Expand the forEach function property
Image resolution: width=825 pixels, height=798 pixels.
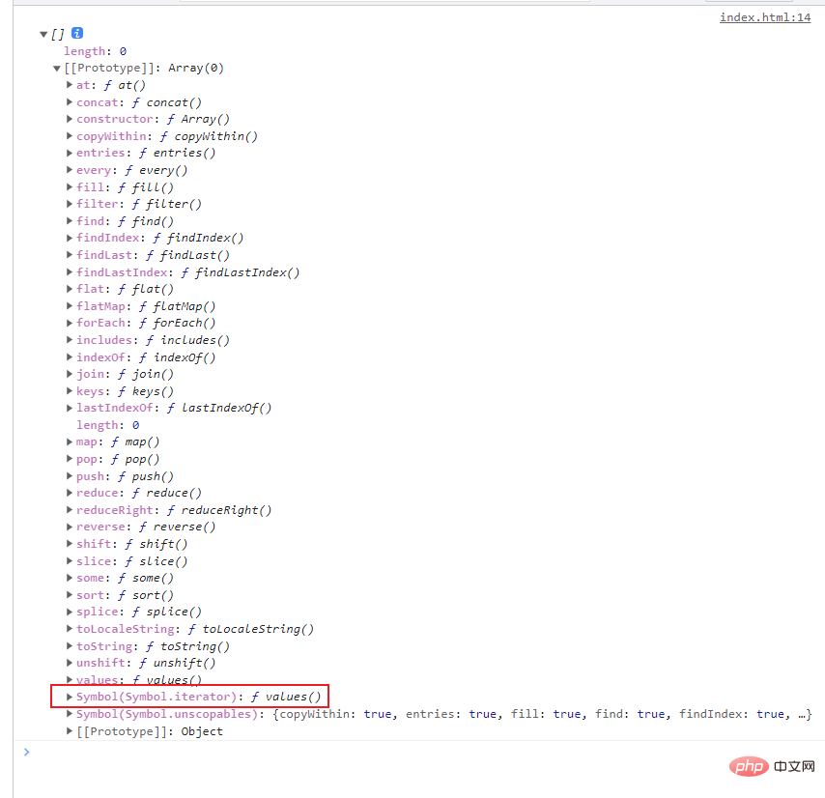pyautogui.click(x=70, y=323)
